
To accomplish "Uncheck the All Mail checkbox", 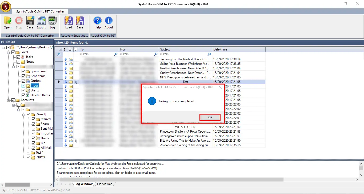I will [x=34, y=148].
